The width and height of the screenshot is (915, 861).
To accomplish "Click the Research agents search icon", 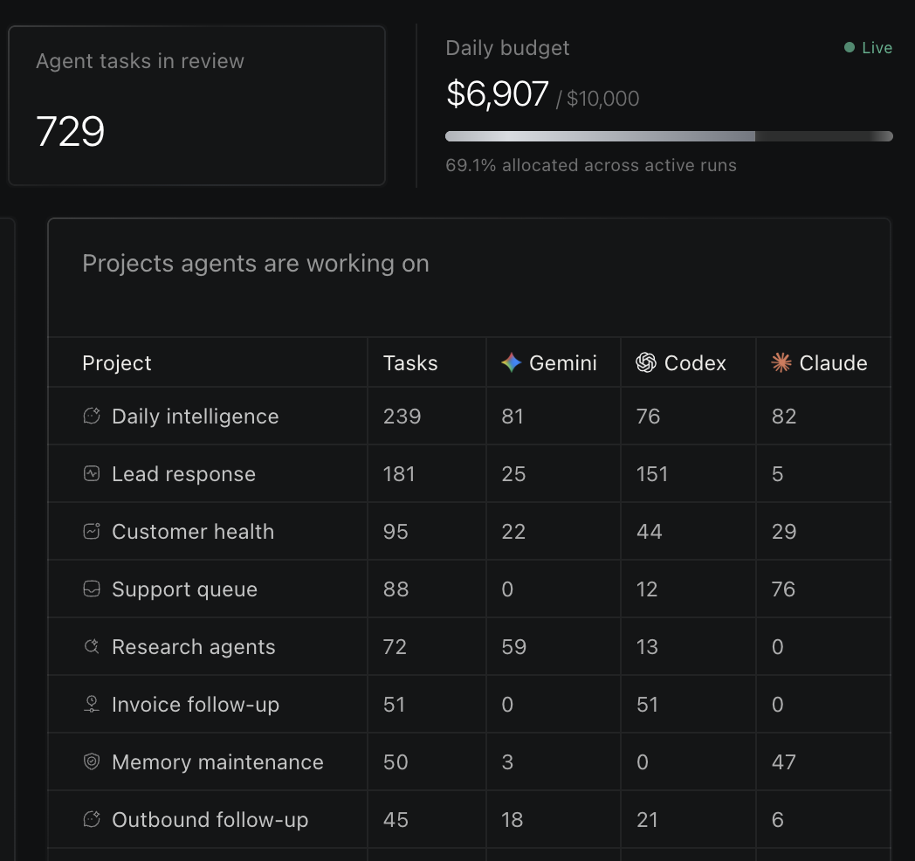I will [92, 646].
